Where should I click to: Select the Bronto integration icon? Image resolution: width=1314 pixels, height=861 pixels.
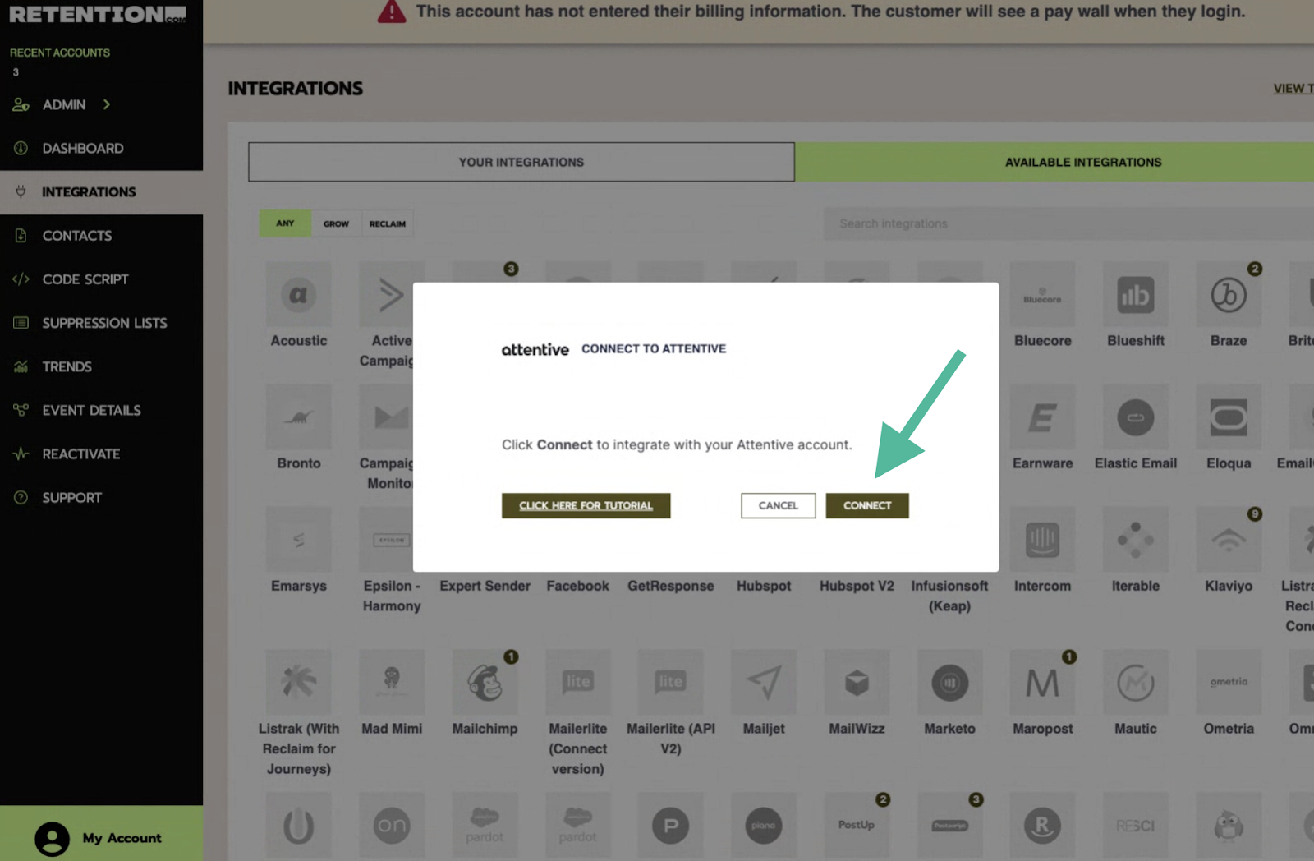[x=298, y=417]
